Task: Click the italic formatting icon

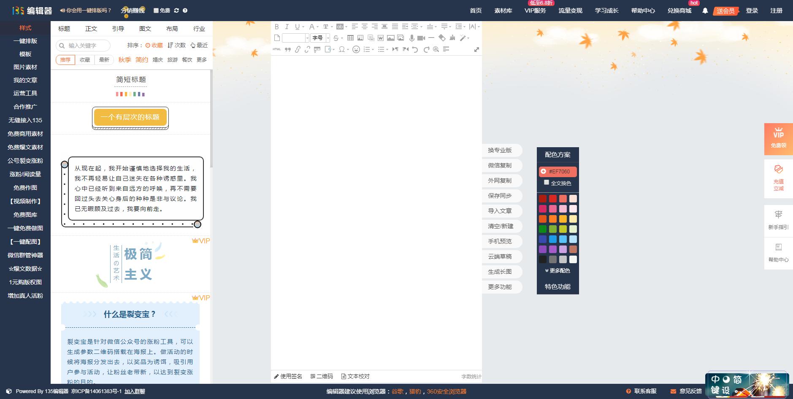Action: [x=287, y=27]
